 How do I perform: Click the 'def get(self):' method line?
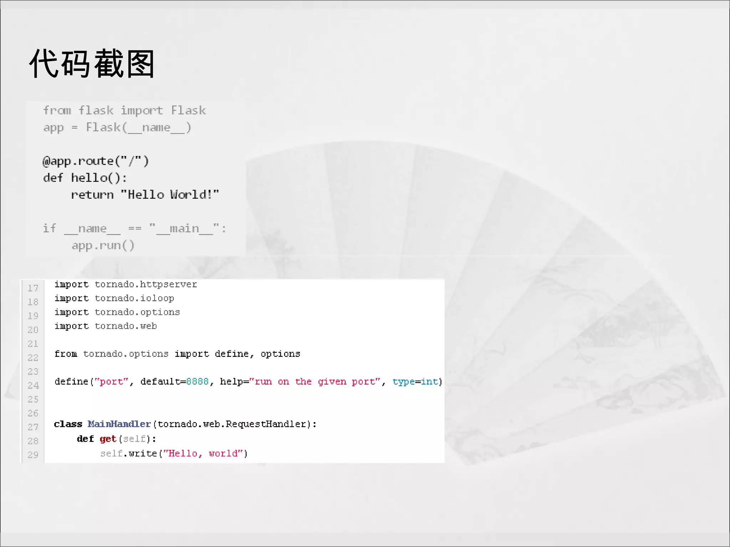116,439
